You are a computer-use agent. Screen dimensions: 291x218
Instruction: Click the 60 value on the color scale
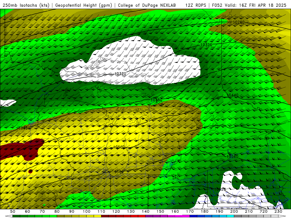27,211
